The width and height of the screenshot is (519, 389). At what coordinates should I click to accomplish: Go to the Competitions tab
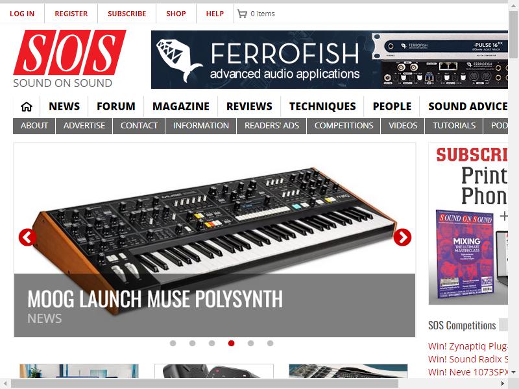[x=344, y=126]
